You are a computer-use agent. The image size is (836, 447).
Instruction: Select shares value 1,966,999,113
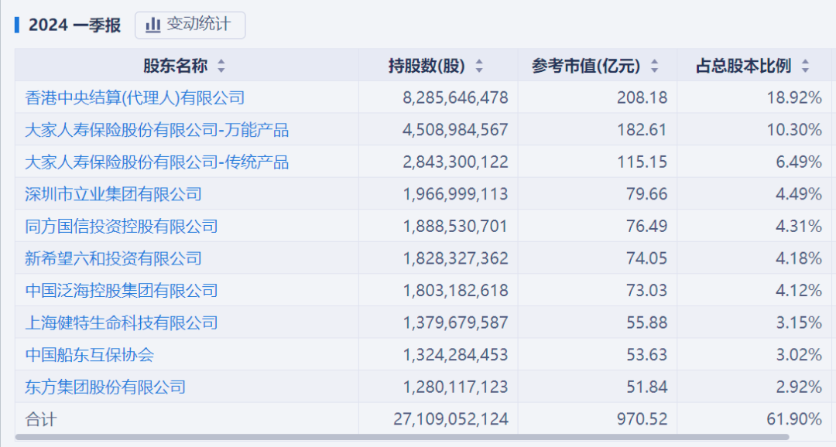coord(455,194)
